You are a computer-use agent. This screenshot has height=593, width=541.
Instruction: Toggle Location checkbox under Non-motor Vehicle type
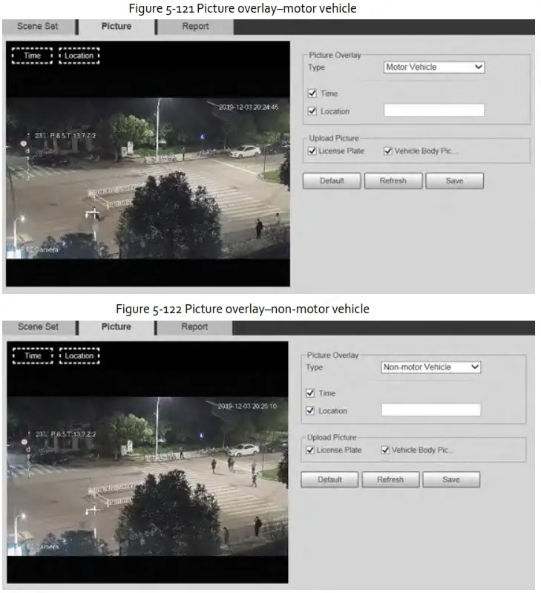pyautogui.click(x=310, y=410)
